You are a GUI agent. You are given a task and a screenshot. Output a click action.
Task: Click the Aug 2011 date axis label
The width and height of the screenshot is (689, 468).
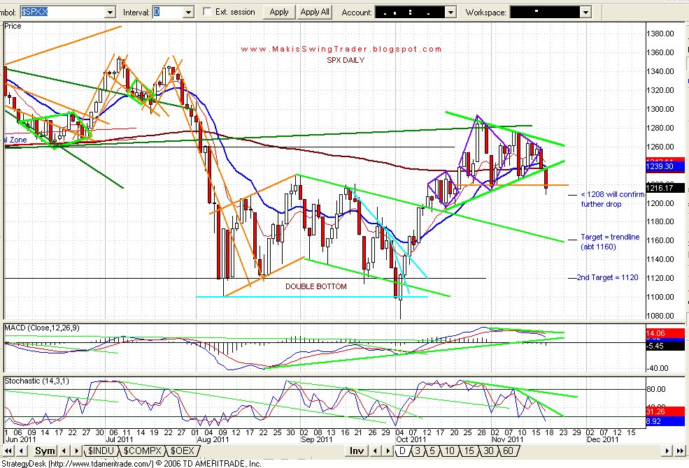point(213,439)
